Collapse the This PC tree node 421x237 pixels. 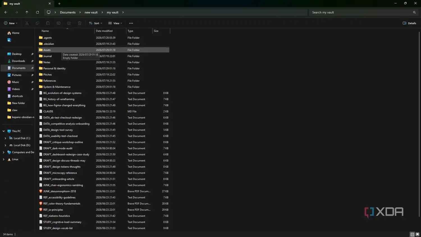[x=4, y=131]
